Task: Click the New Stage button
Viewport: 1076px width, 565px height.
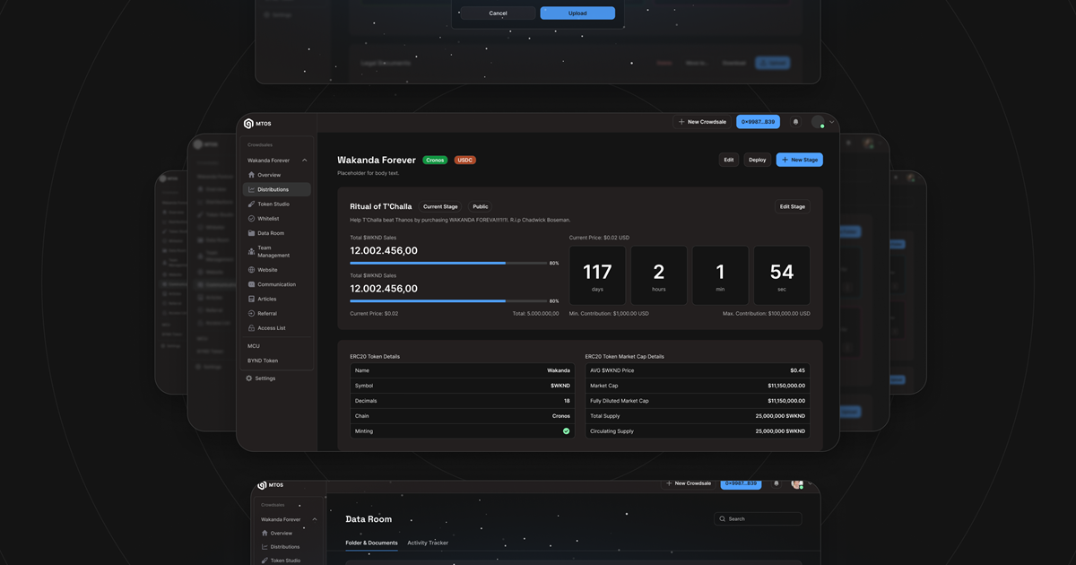Action: tap(800, 160)
